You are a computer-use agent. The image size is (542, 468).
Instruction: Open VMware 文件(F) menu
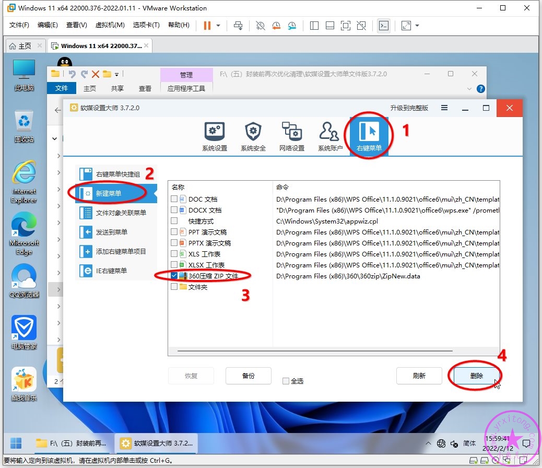19,25
